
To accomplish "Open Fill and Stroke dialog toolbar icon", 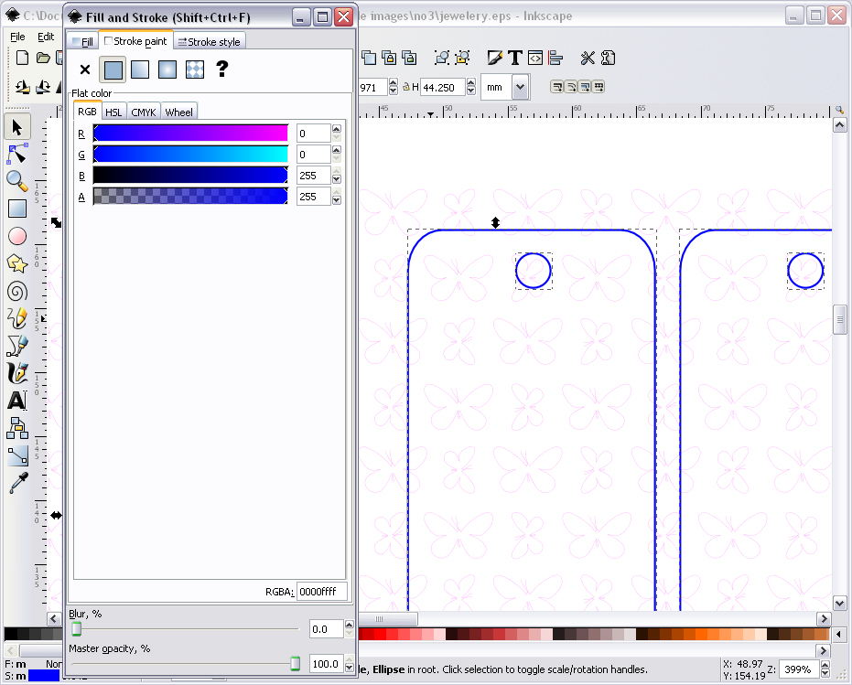I will coord(494,58).
